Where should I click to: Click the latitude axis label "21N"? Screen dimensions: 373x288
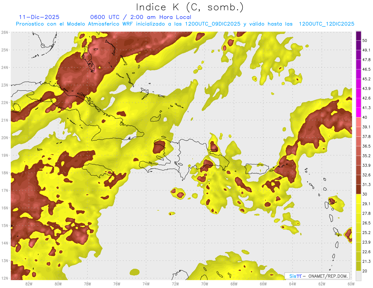pos(5,120)
